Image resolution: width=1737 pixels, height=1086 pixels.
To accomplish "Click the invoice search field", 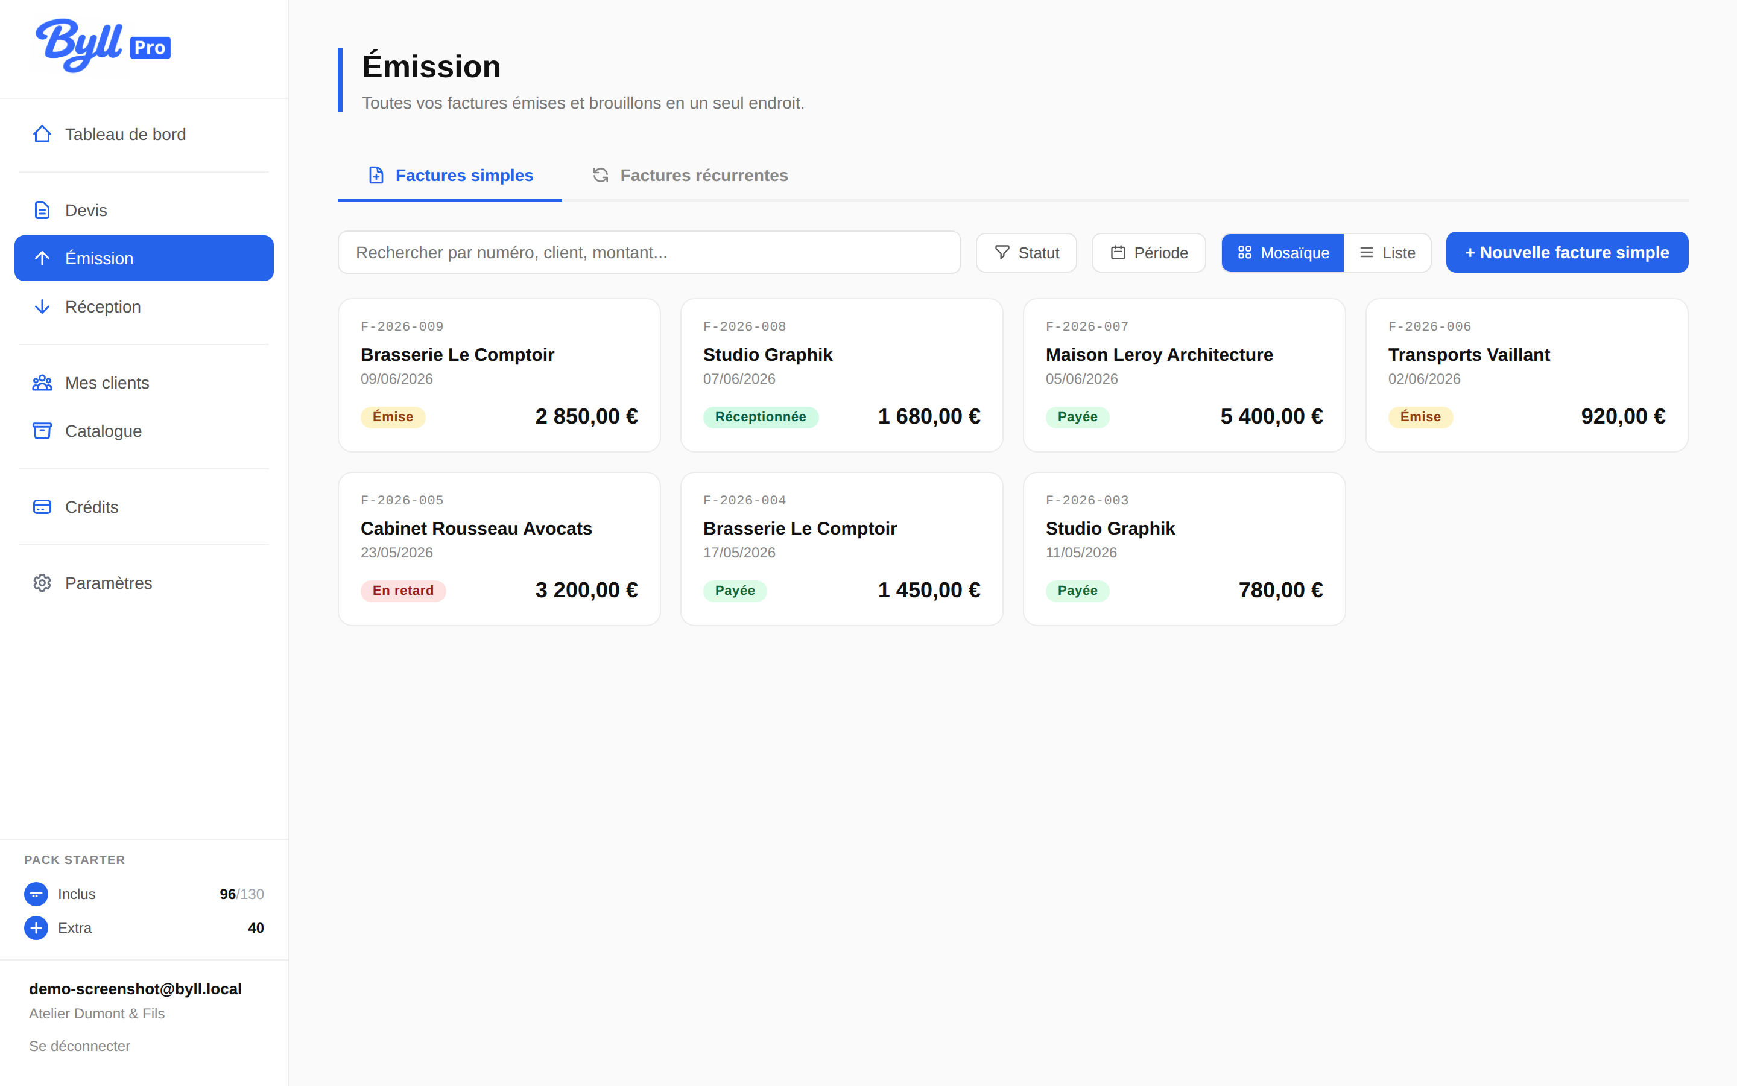I will click(x=650, y=253).
